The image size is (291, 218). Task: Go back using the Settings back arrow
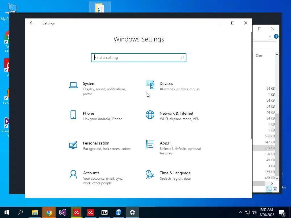tap(32, 23)
